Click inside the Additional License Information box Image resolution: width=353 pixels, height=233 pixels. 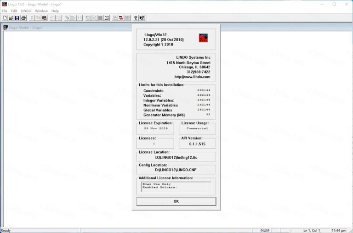point(176,187)
